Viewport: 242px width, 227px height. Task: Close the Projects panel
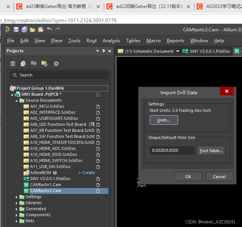click(110, 51)
